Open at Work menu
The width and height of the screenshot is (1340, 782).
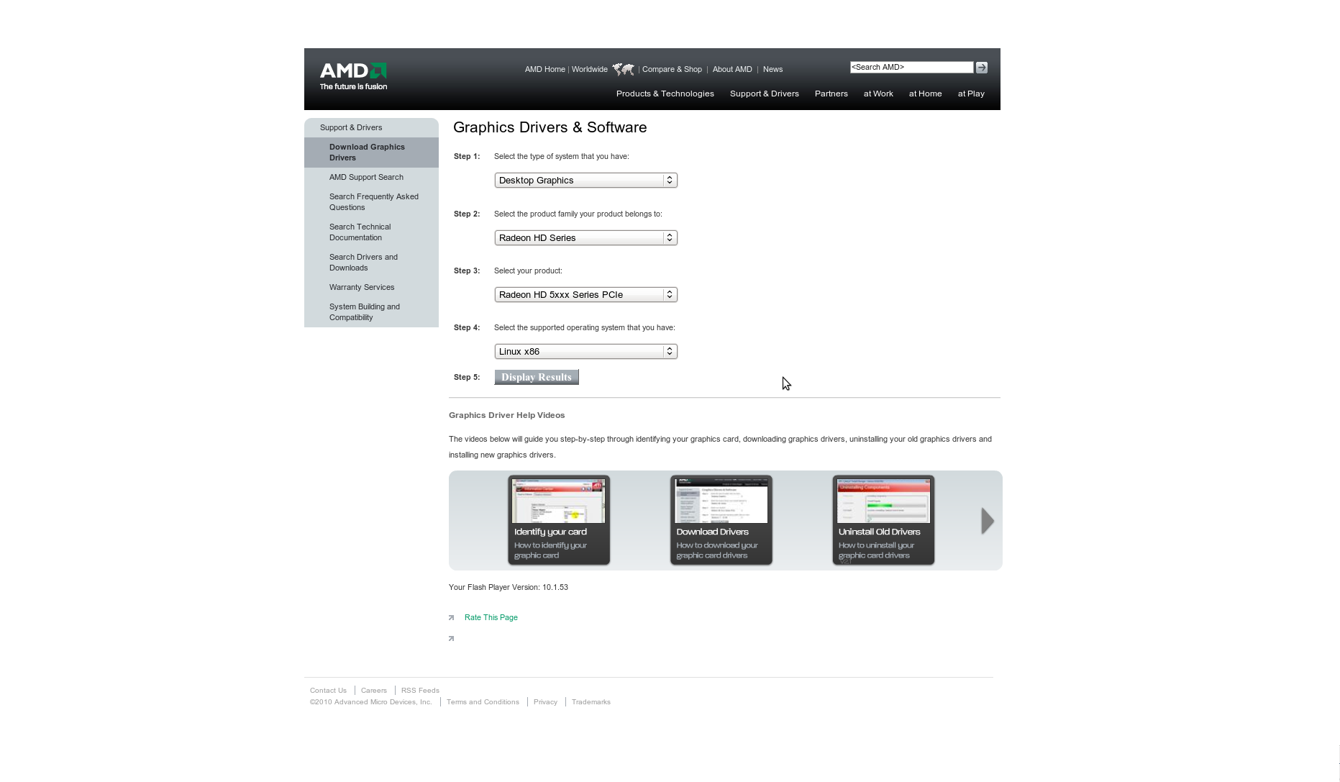pyautogui.click(x=878, y=94)
